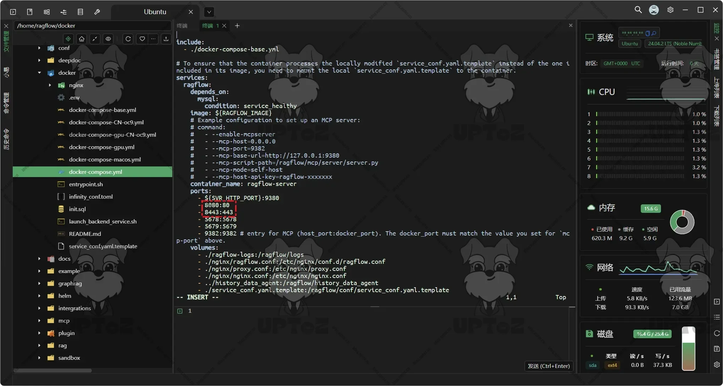Open the 上传列表 upload list side tab
The height and width of the screenshot is (386, 723).
pos(717,87)
